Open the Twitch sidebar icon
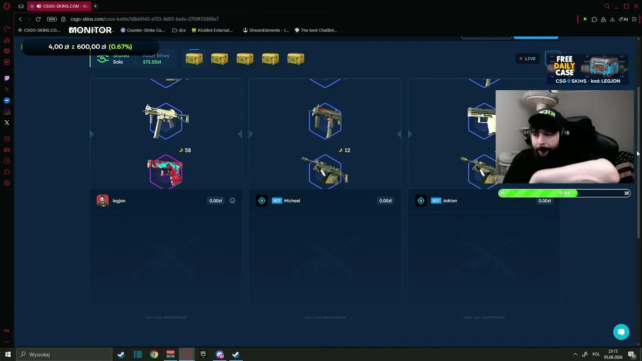 pyautogui.click(x=7, y=78)
